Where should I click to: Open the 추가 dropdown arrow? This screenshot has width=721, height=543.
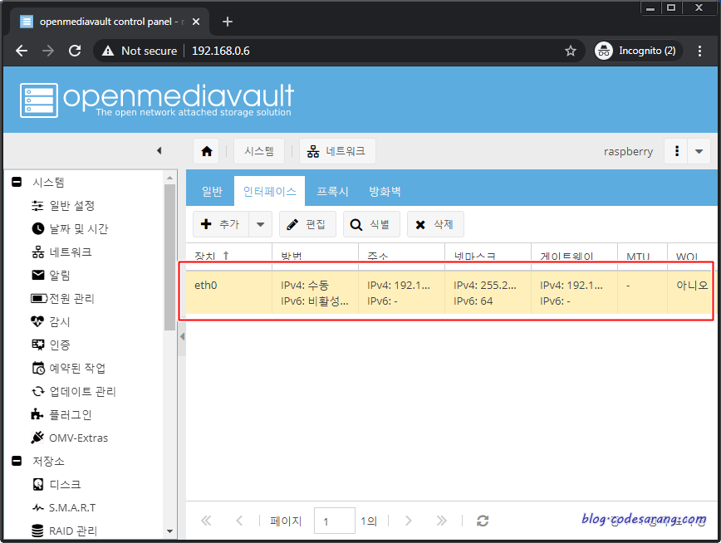(260, 224)
